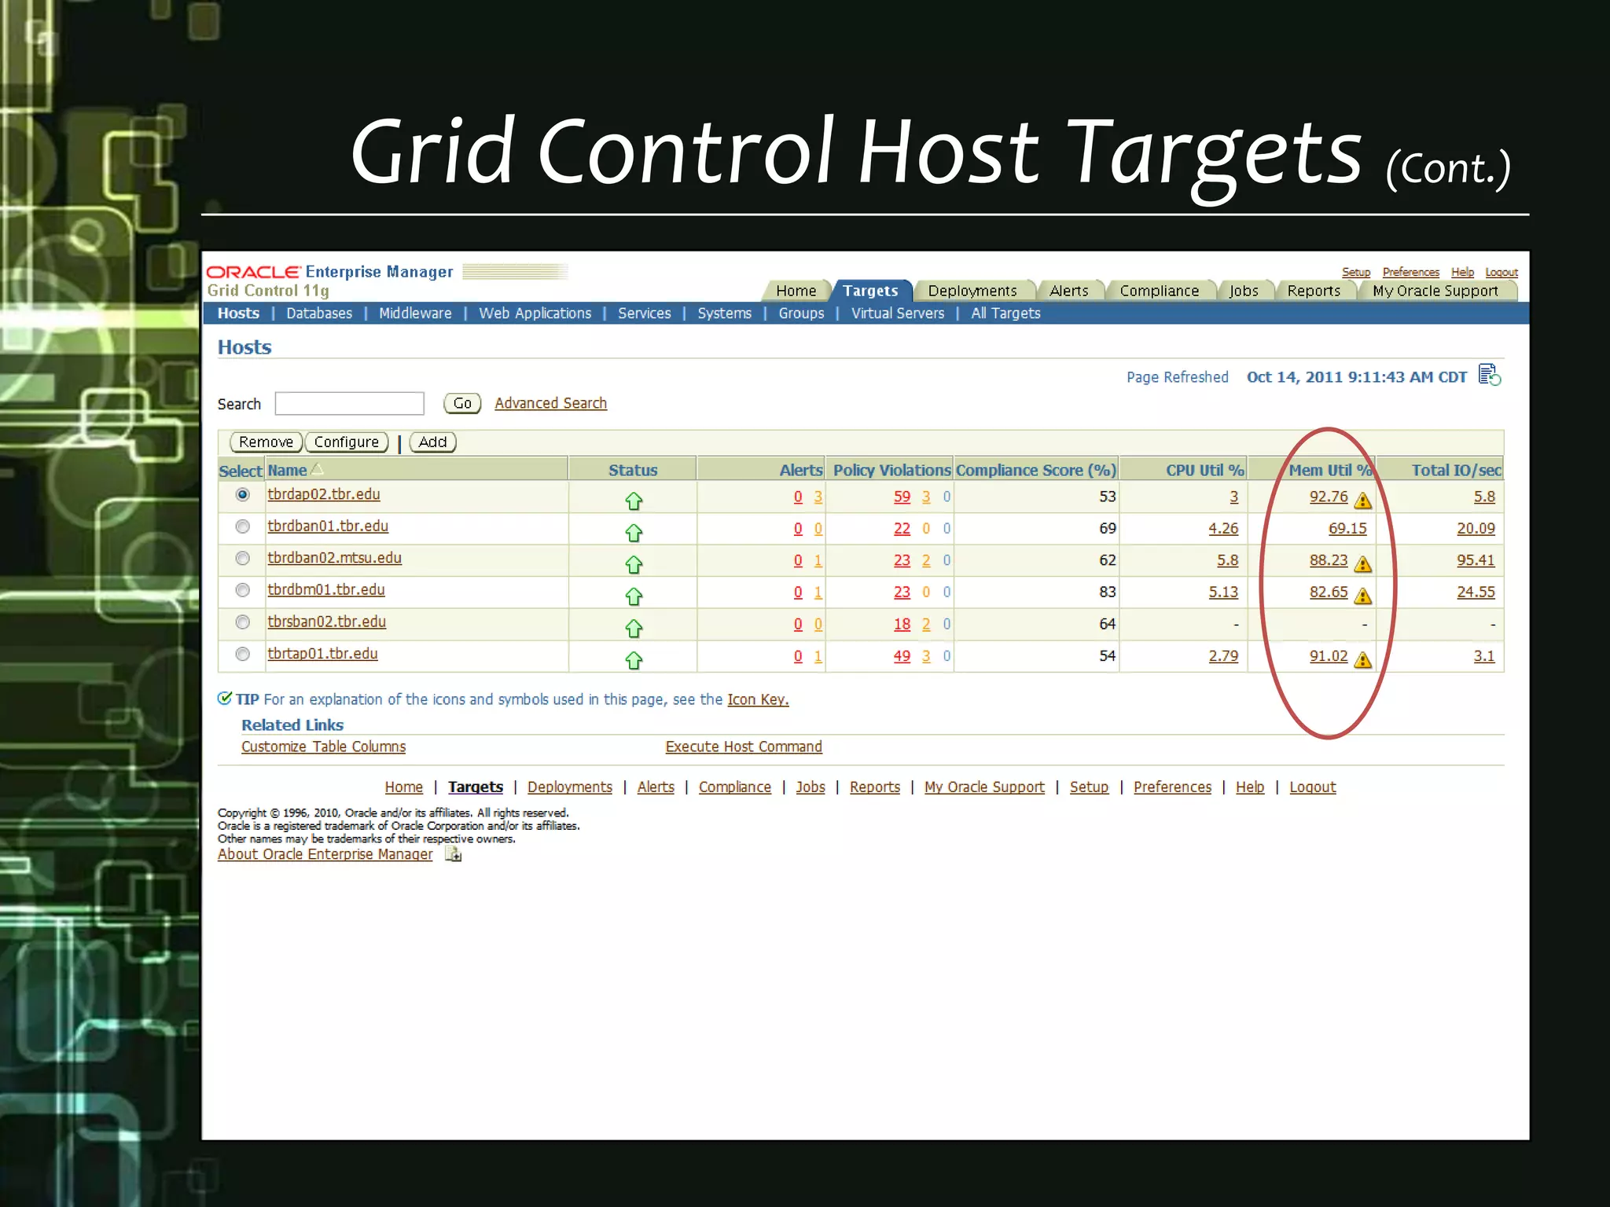Open Advanced Search link
Viewport: 1610px width, 1207px height.
point(550,403)
